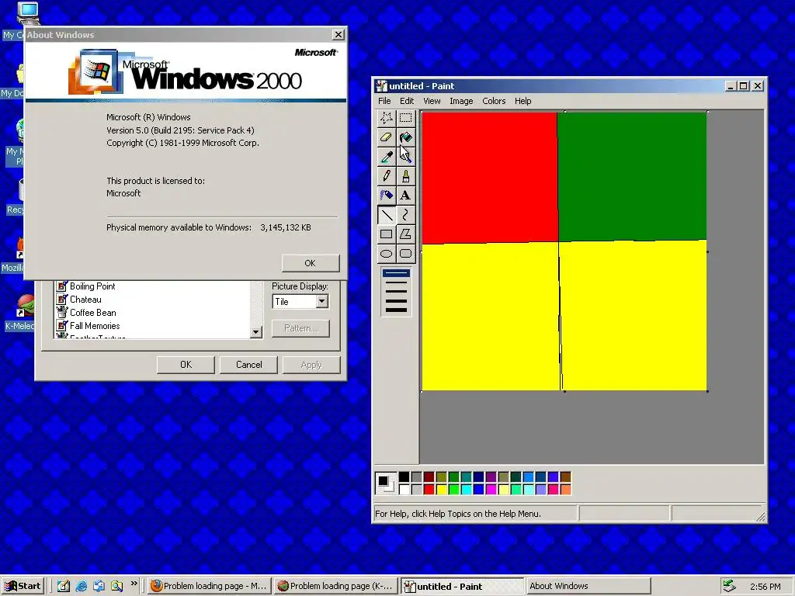Open the Start menu
Screen dimensions: 795x596
point(23,586)
